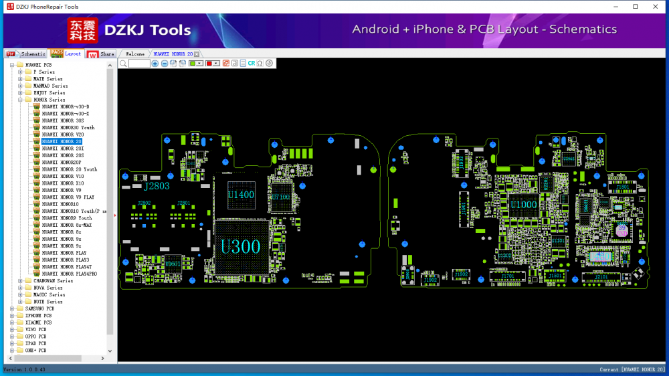Click the CR toolbar icon
The image size is (669, 376).
pos(252,63)
